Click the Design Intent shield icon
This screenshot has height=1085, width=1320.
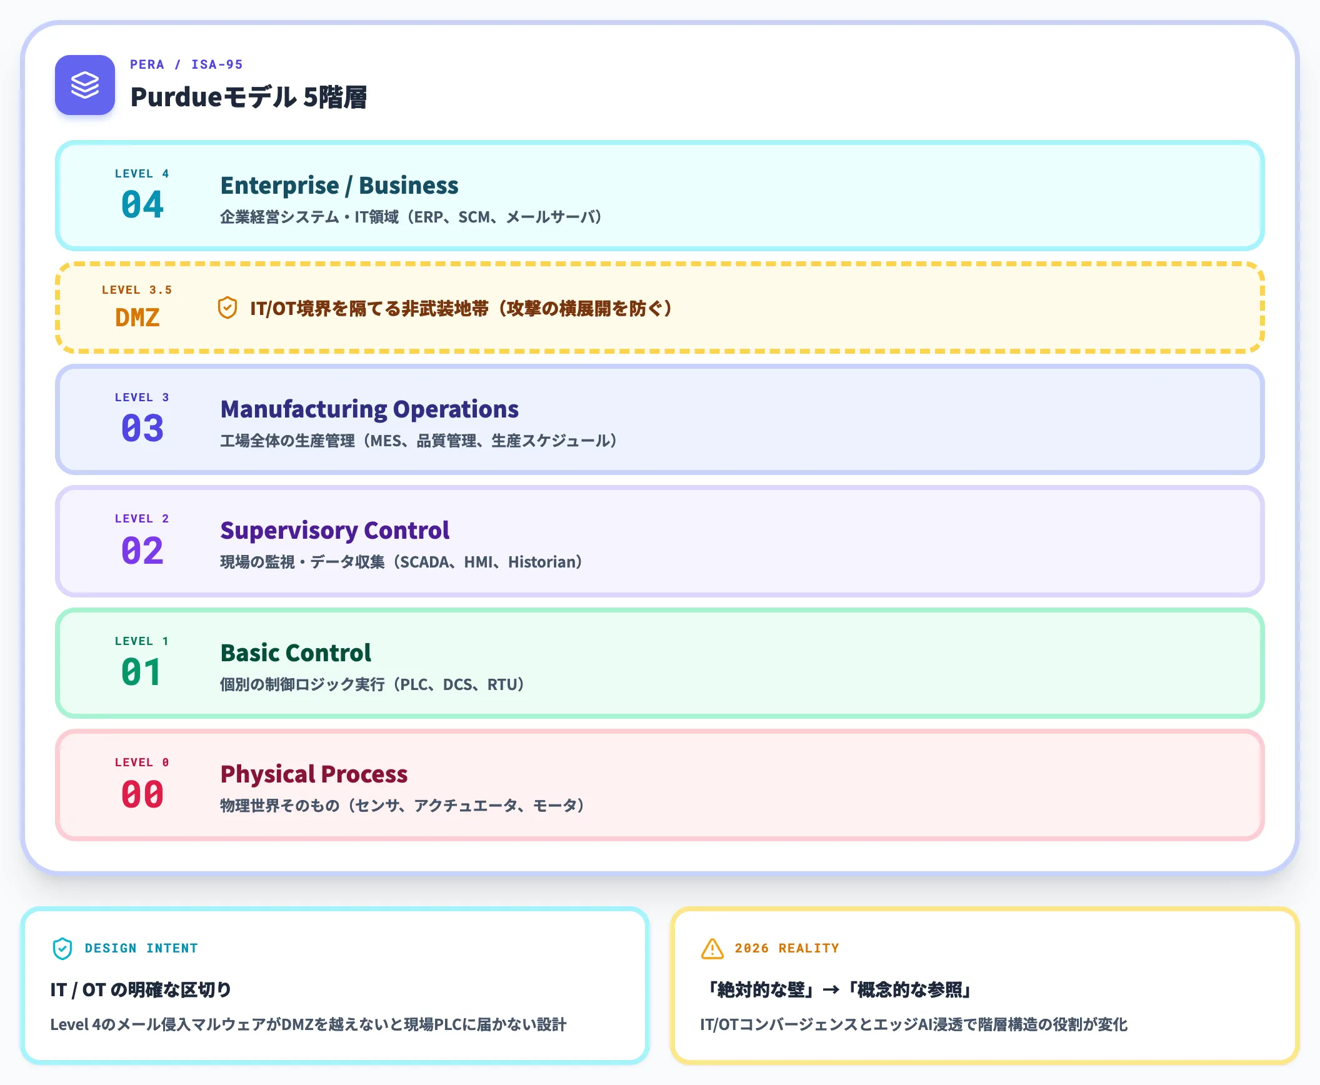click(62, 948)
